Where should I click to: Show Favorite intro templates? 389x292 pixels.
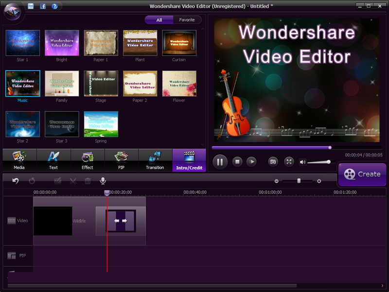tap(187, 20)
